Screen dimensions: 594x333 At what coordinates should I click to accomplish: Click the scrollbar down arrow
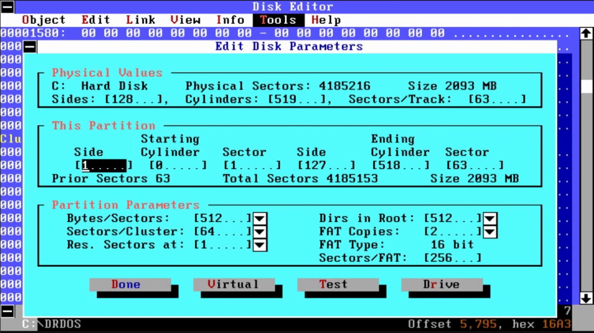tap(586, 298)
